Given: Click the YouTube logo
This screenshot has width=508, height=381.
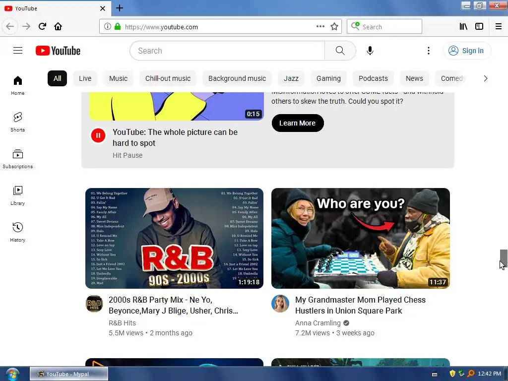Looking at the screenshot, I should tap(58, 51).
